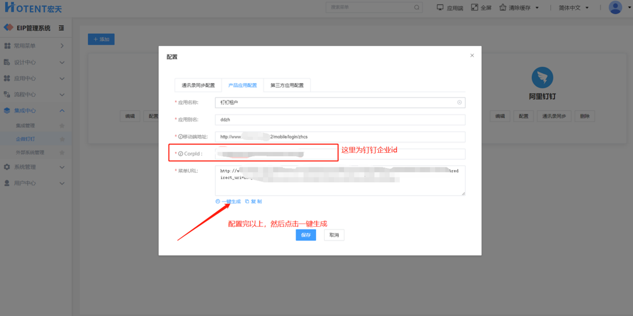Viewport: 633px width, 316px height.
Task: Open the 清除缓存 dropdown
Action: point(519,8)
